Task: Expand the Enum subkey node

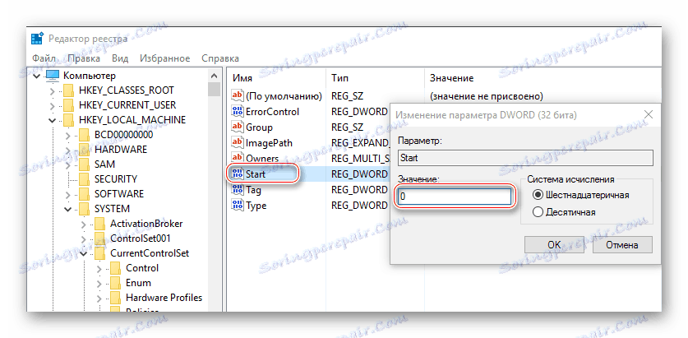Action: (99, 284)
